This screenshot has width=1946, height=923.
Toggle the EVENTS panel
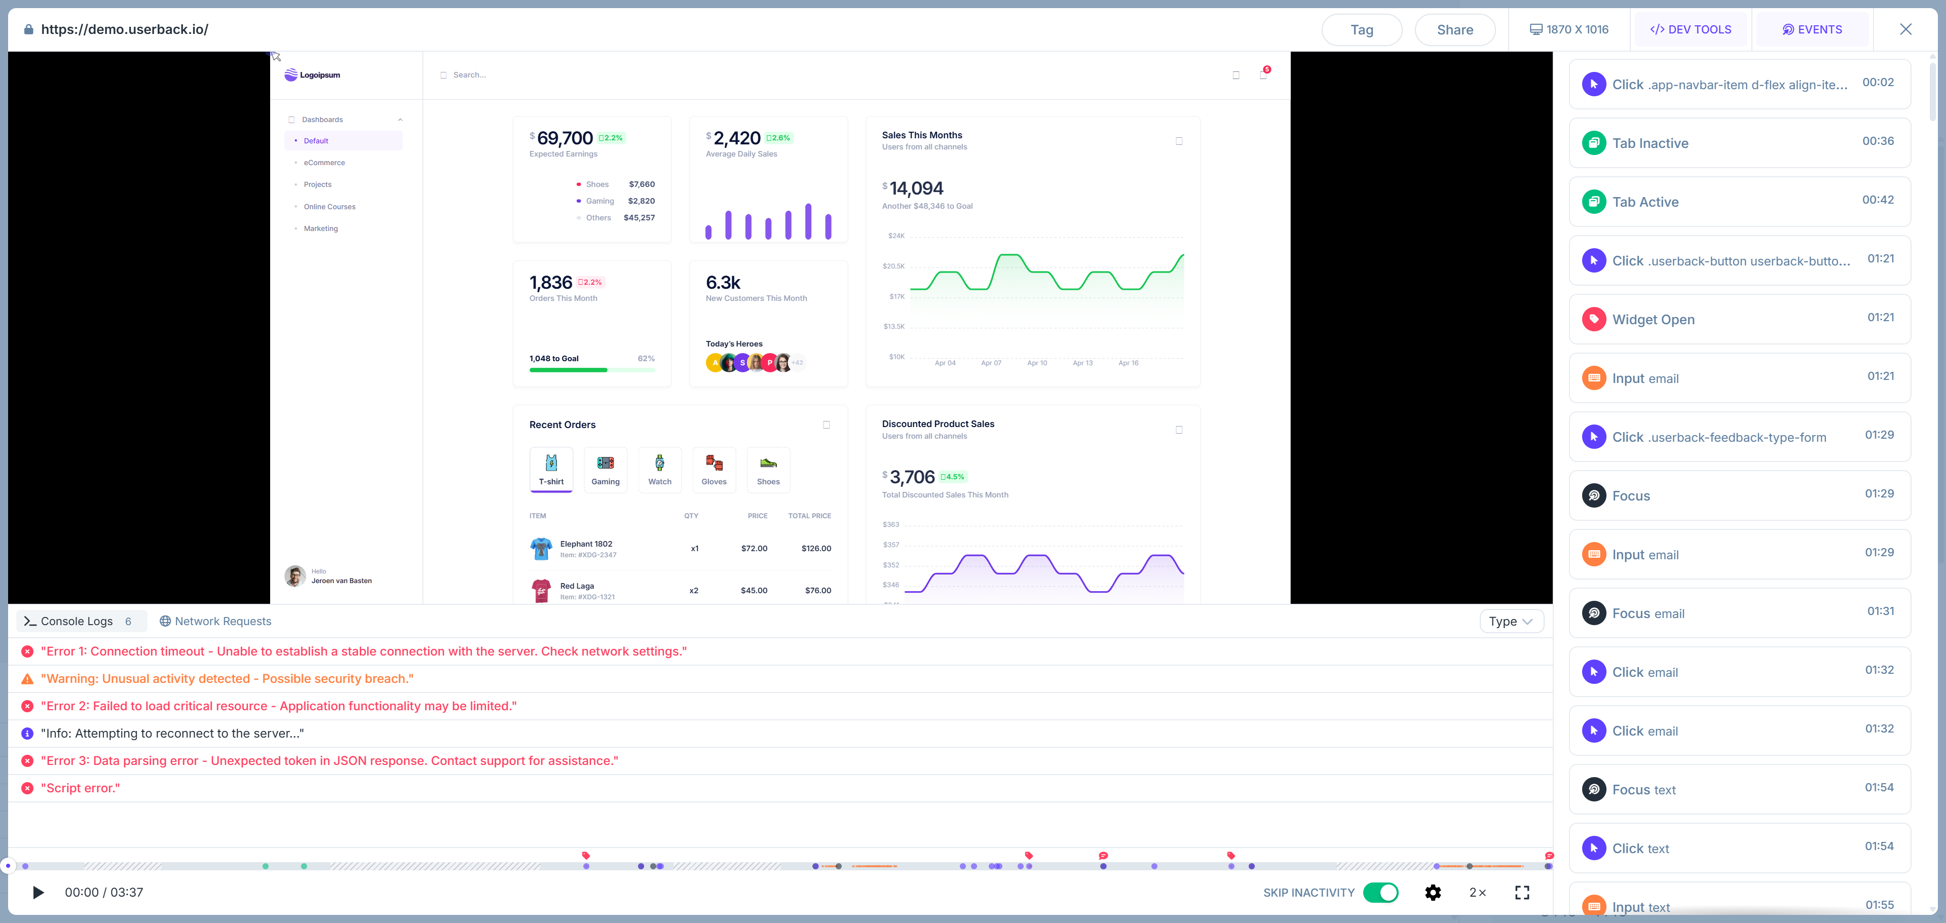[x=1812, y=29]
